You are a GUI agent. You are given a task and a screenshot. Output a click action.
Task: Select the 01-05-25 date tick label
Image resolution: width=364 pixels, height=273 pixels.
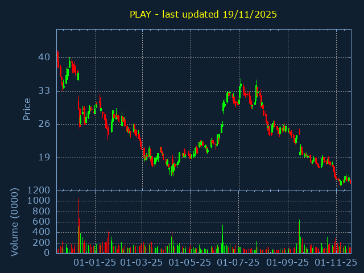coord(189,263)
